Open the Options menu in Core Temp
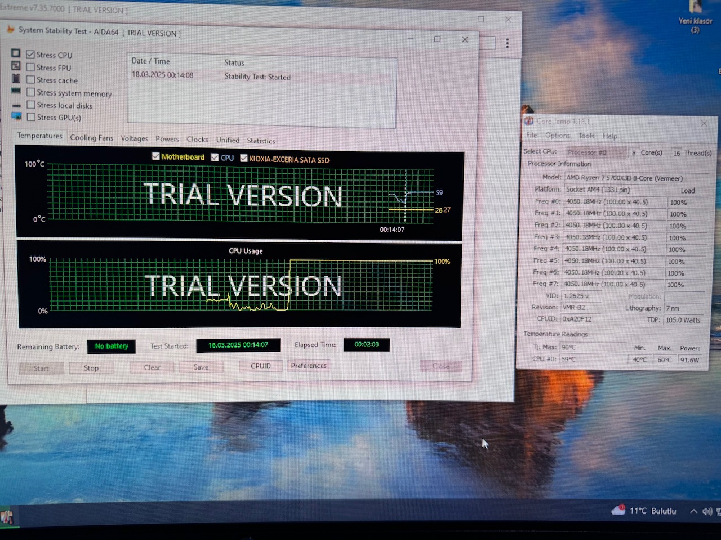Viewport: 721px width, 540px height. point(558,136)
